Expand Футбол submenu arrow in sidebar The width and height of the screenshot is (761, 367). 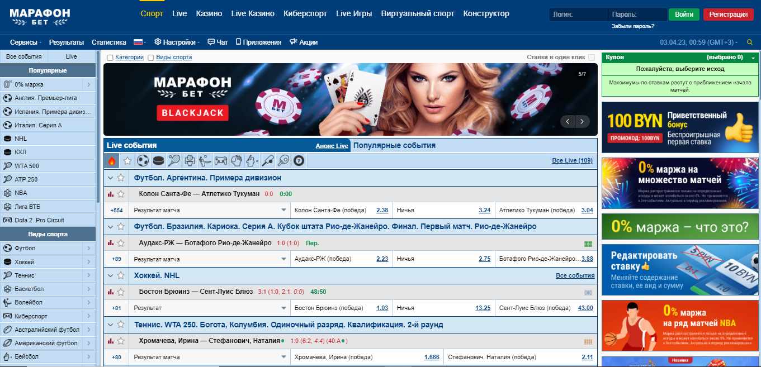pyautogui.click(x=88, y=248)
